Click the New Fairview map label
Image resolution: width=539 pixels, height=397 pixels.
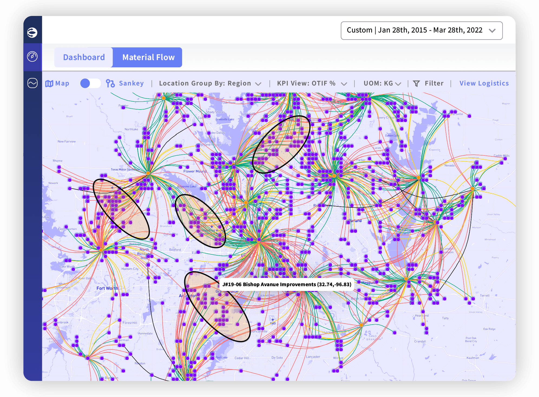coord(67,141)
